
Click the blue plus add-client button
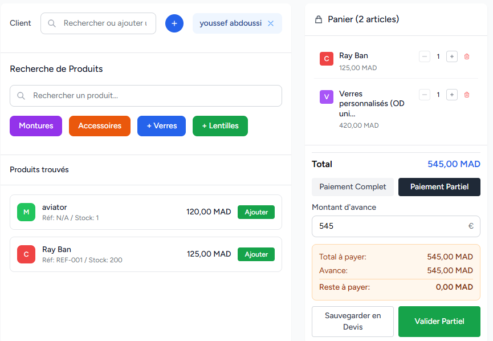[174, 23]
